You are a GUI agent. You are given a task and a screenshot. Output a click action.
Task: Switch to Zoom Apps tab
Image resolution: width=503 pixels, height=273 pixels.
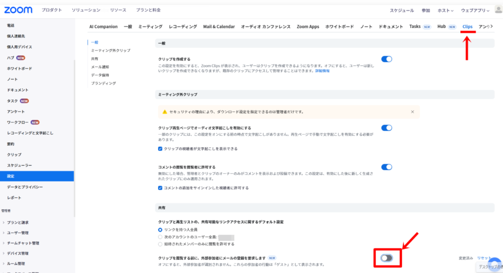coord(308,27)
